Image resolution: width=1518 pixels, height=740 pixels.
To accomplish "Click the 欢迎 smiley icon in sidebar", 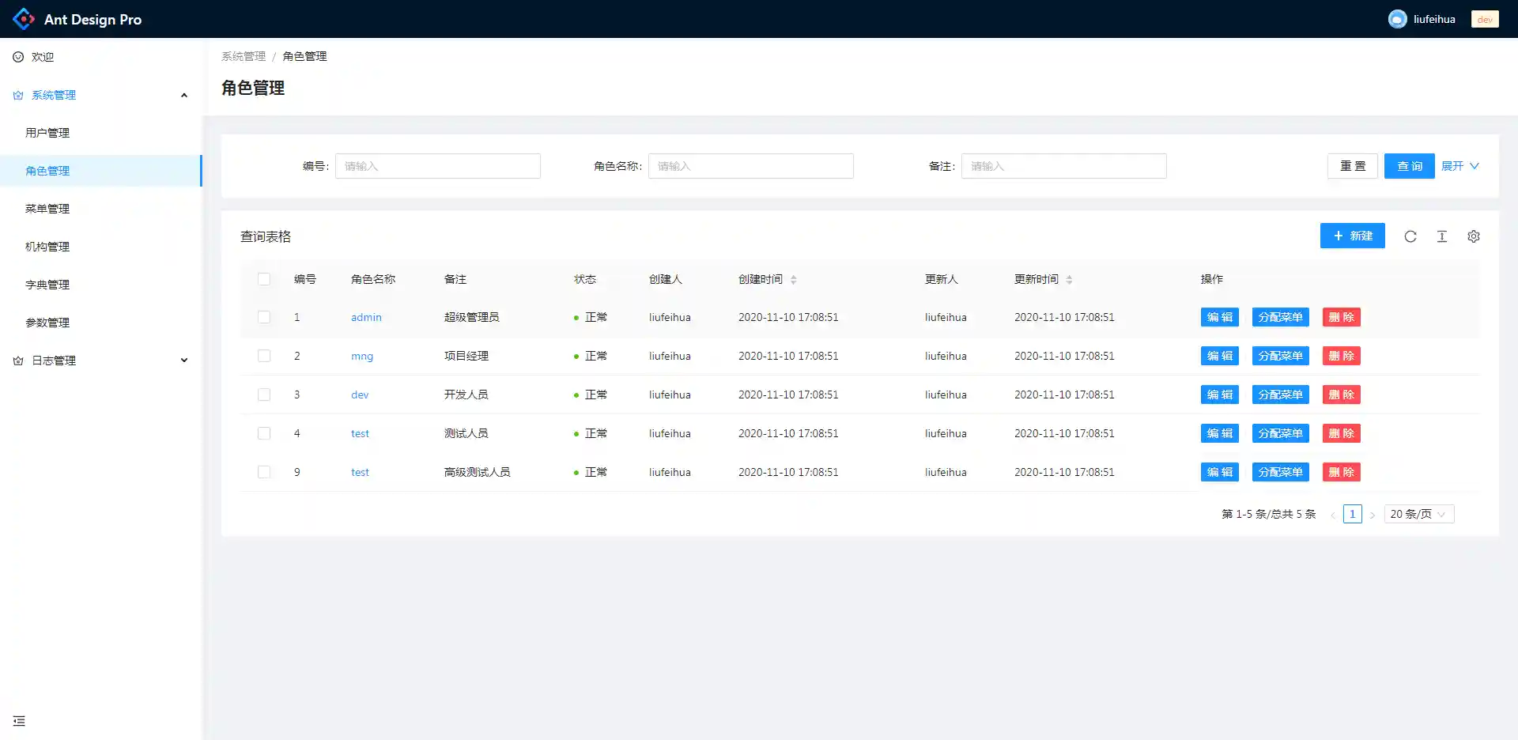I will pyautogui.click(x=17, y=56).
